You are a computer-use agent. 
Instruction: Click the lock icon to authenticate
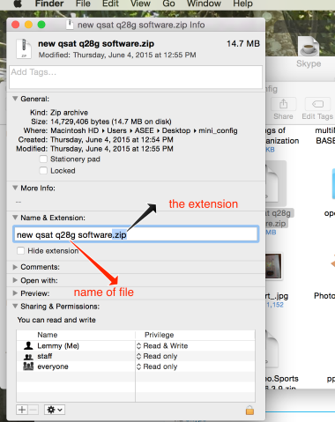coord(249,410)
